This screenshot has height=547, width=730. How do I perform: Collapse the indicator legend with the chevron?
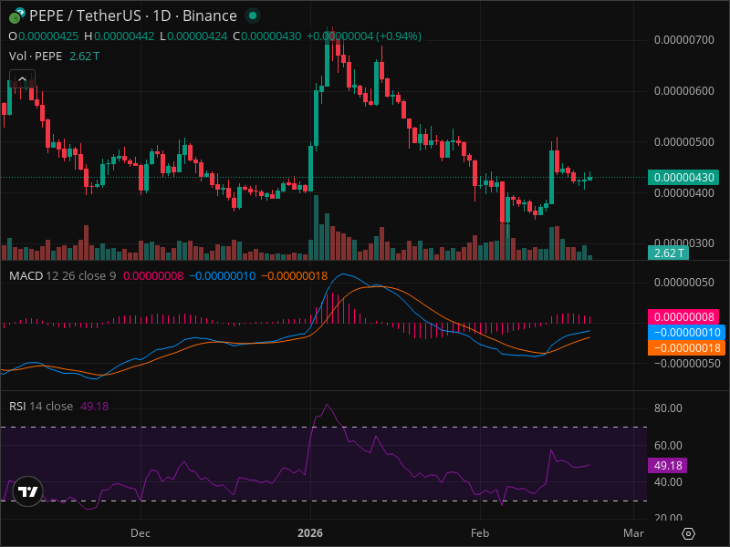(x=22, y=79)
